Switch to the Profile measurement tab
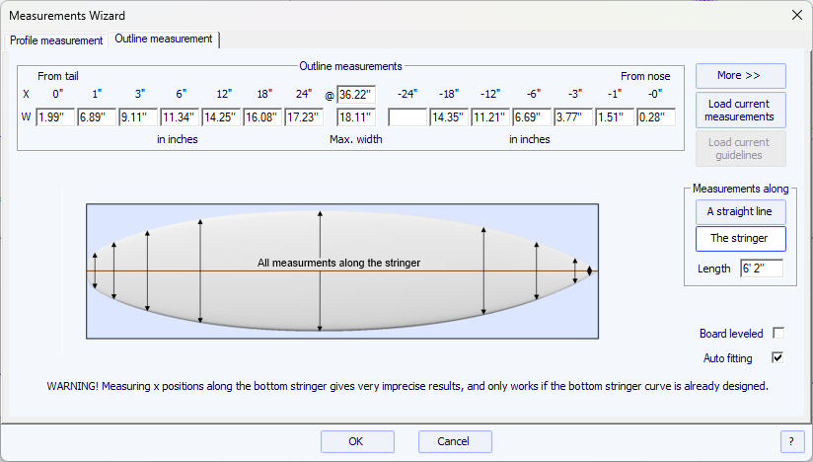 [x=56, y=40]
